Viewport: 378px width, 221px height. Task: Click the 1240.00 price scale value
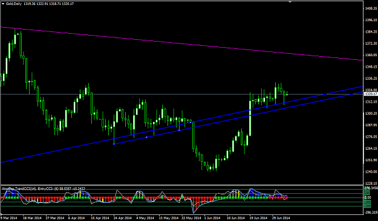371,172
